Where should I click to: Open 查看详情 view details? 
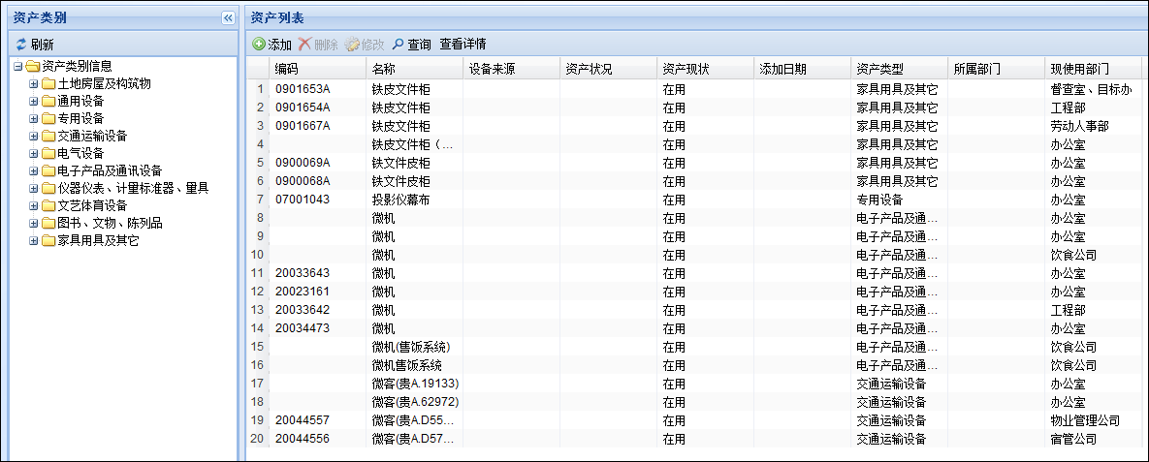click(x=463, y=44)
